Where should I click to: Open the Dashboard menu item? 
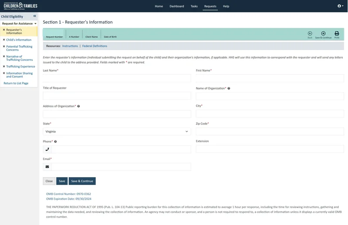[177, 6]
